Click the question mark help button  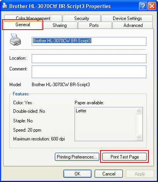[143, 6]
